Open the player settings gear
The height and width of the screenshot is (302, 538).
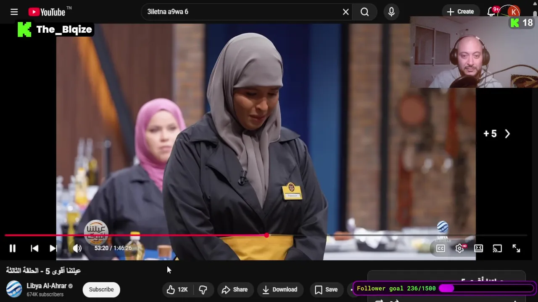click(x=460, y=248)
